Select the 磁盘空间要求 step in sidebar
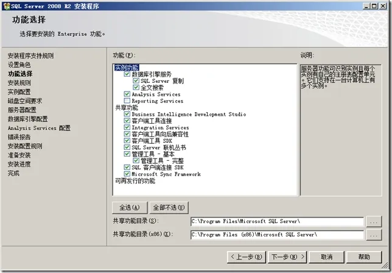Viewport: 392px width, 273px height. 25,101
